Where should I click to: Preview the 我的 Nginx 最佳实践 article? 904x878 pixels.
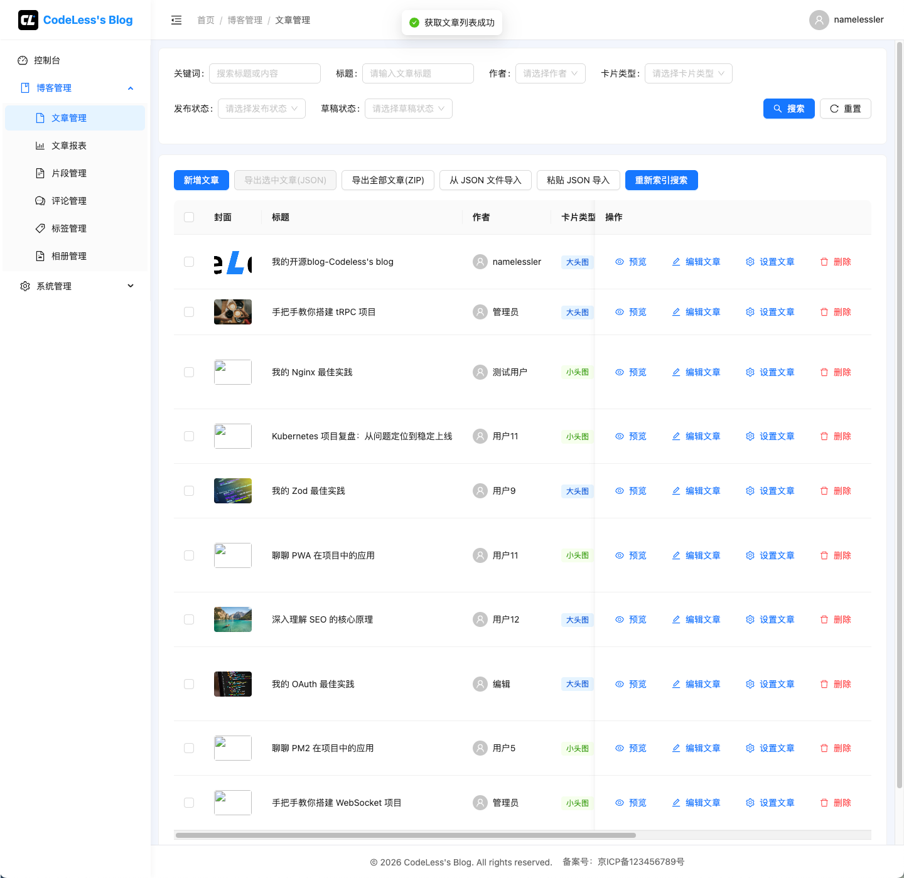click(x=631, y=372)
